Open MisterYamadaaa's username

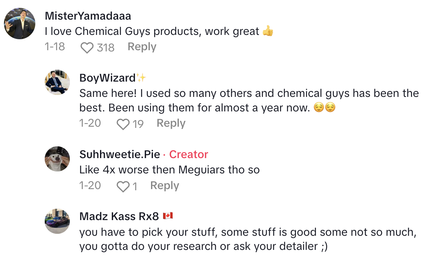pos(87,16)
